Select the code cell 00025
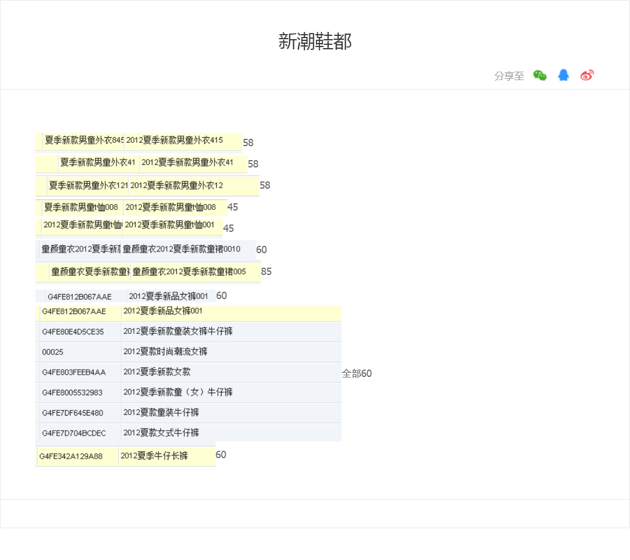Image resolution: width=630 pixels, height=560 pixels. 53,352
